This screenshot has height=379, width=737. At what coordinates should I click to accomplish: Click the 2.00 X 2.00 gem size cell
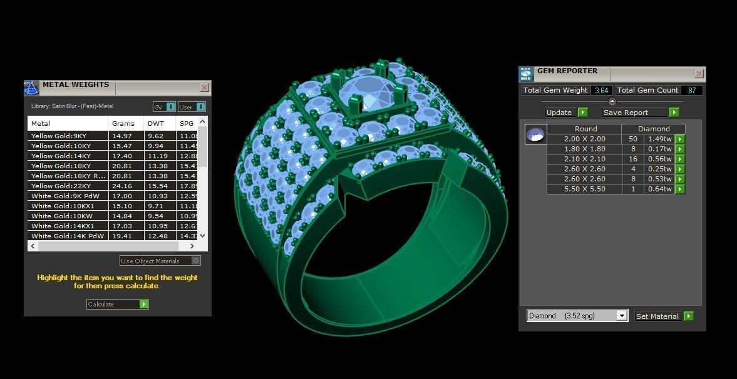[x=584, y=139]
